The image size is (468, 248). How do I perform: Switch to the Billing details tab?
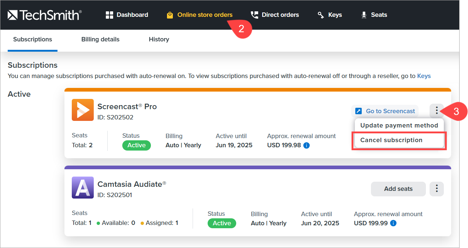coord(100,40)
